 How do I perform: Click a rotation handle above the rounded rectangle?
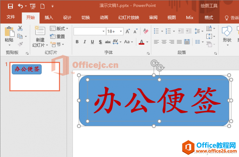[154, 63]
